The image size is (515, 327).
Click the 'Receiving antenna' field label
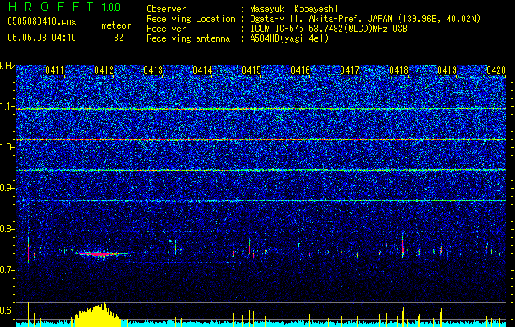(x=188, y=38)
